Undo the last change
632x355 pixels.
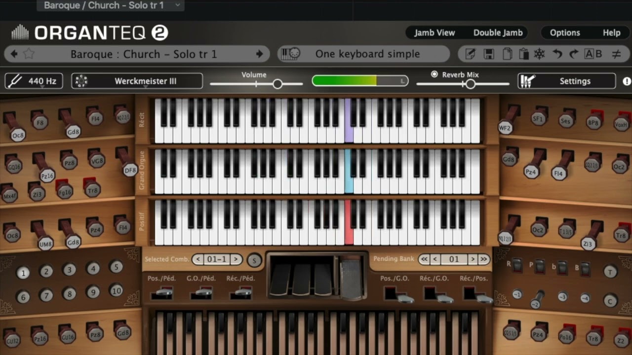click(557, 54)
